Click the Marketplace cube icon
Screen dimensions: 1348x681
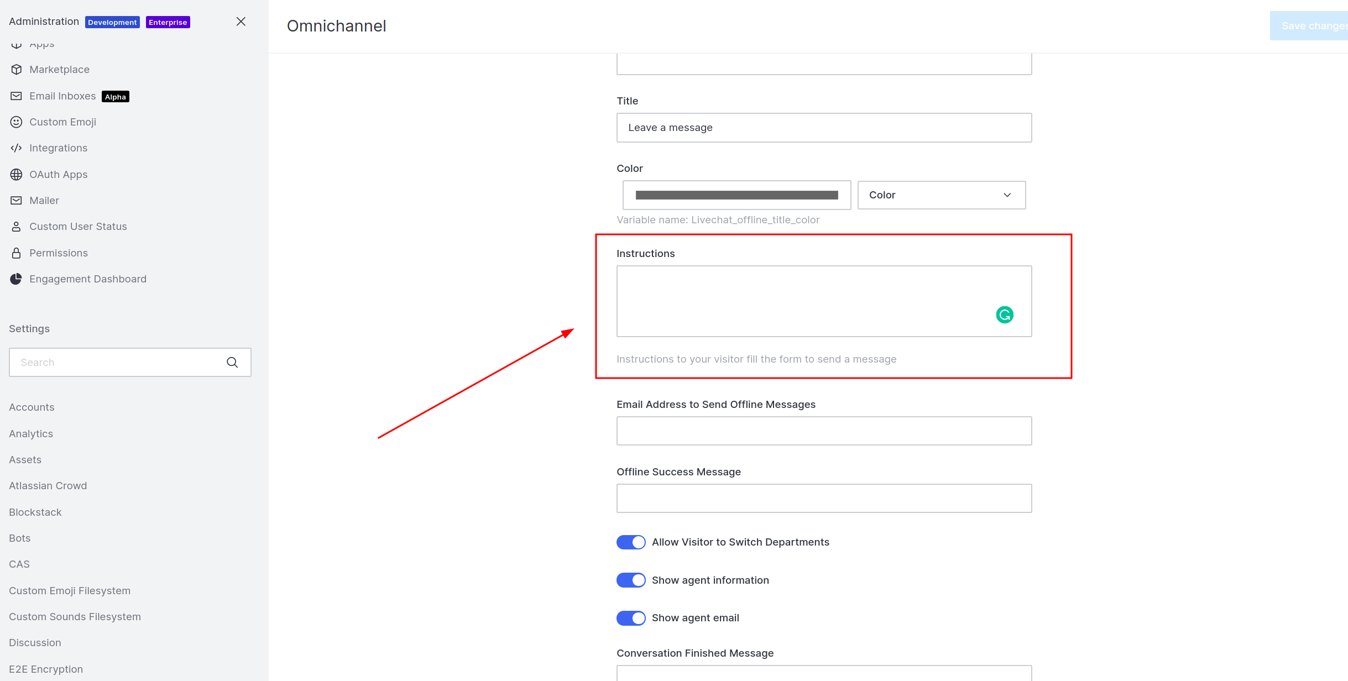pyautogui.click(x=17, y=70)
